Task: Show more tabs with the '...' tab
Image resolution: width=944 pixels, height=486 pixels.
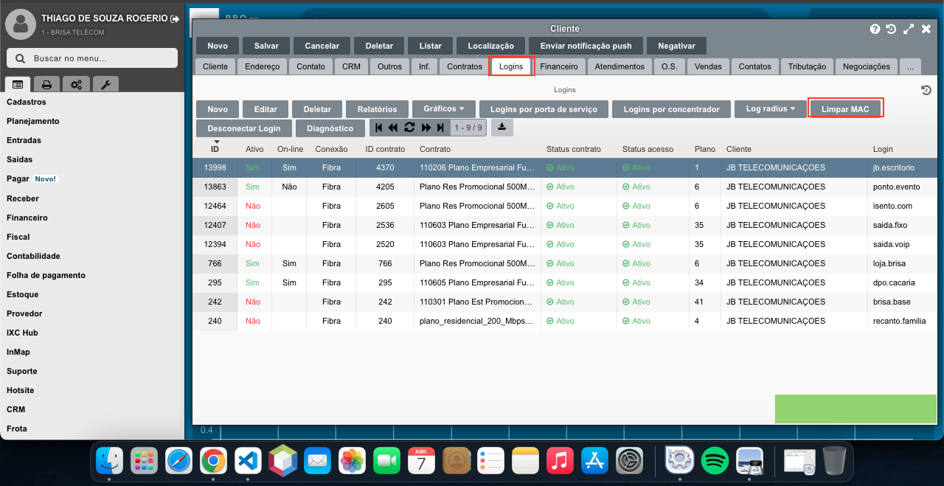Action: click(910, 66)
